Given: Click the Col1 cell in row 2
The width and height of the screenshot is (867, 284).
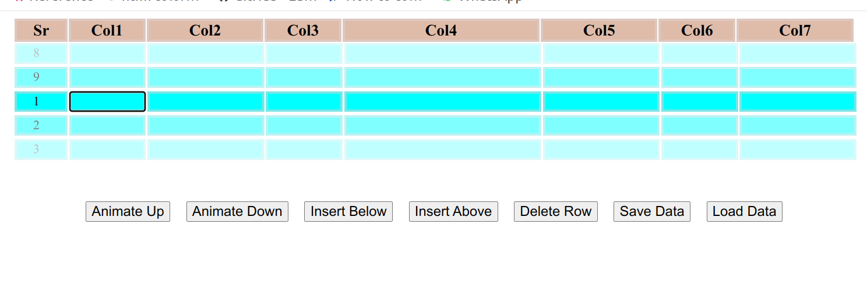Looking at the screenshot, I should click(x=107, y=125).
